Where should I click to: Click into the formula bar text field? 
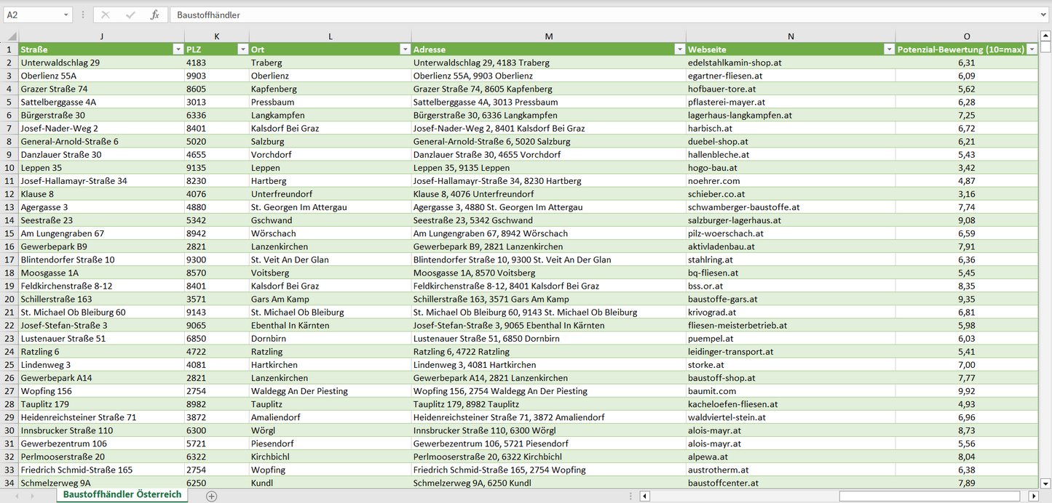pos(582,15)
